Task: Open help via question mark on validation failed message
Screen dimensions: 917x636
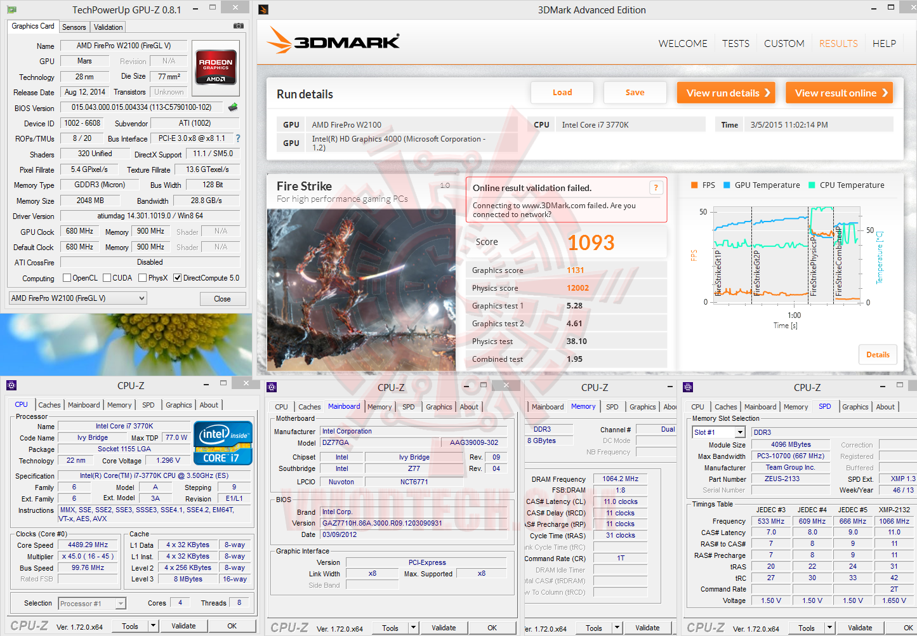Action: [656, 187]
